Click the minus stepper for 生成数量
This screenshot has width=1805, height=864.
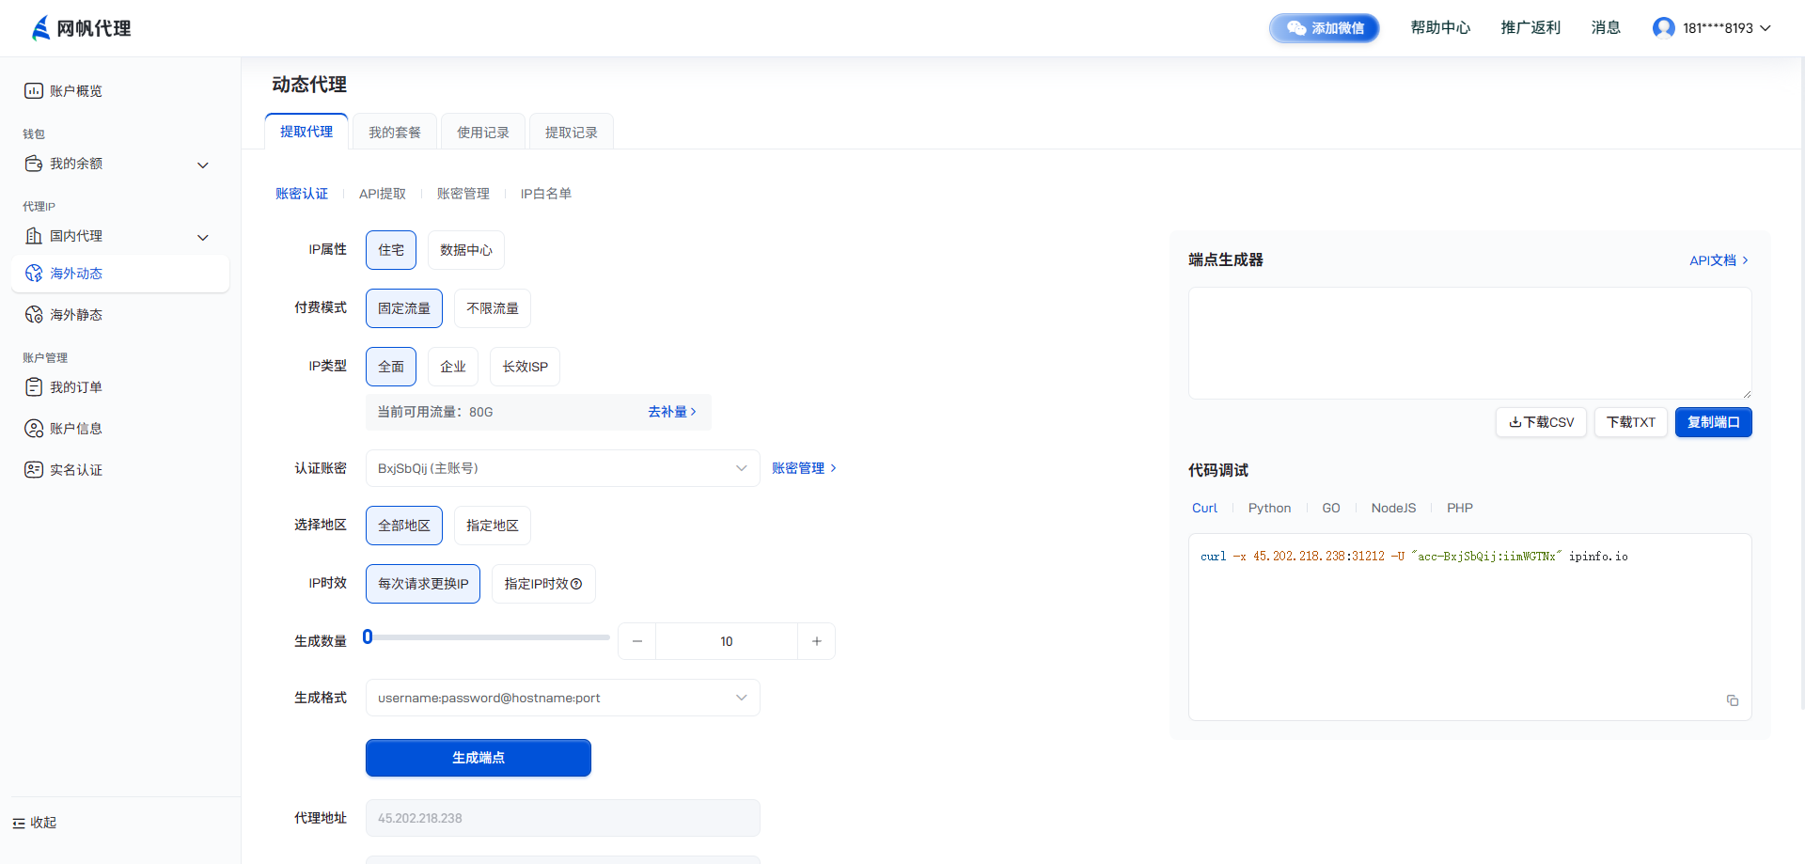(637, 641)
